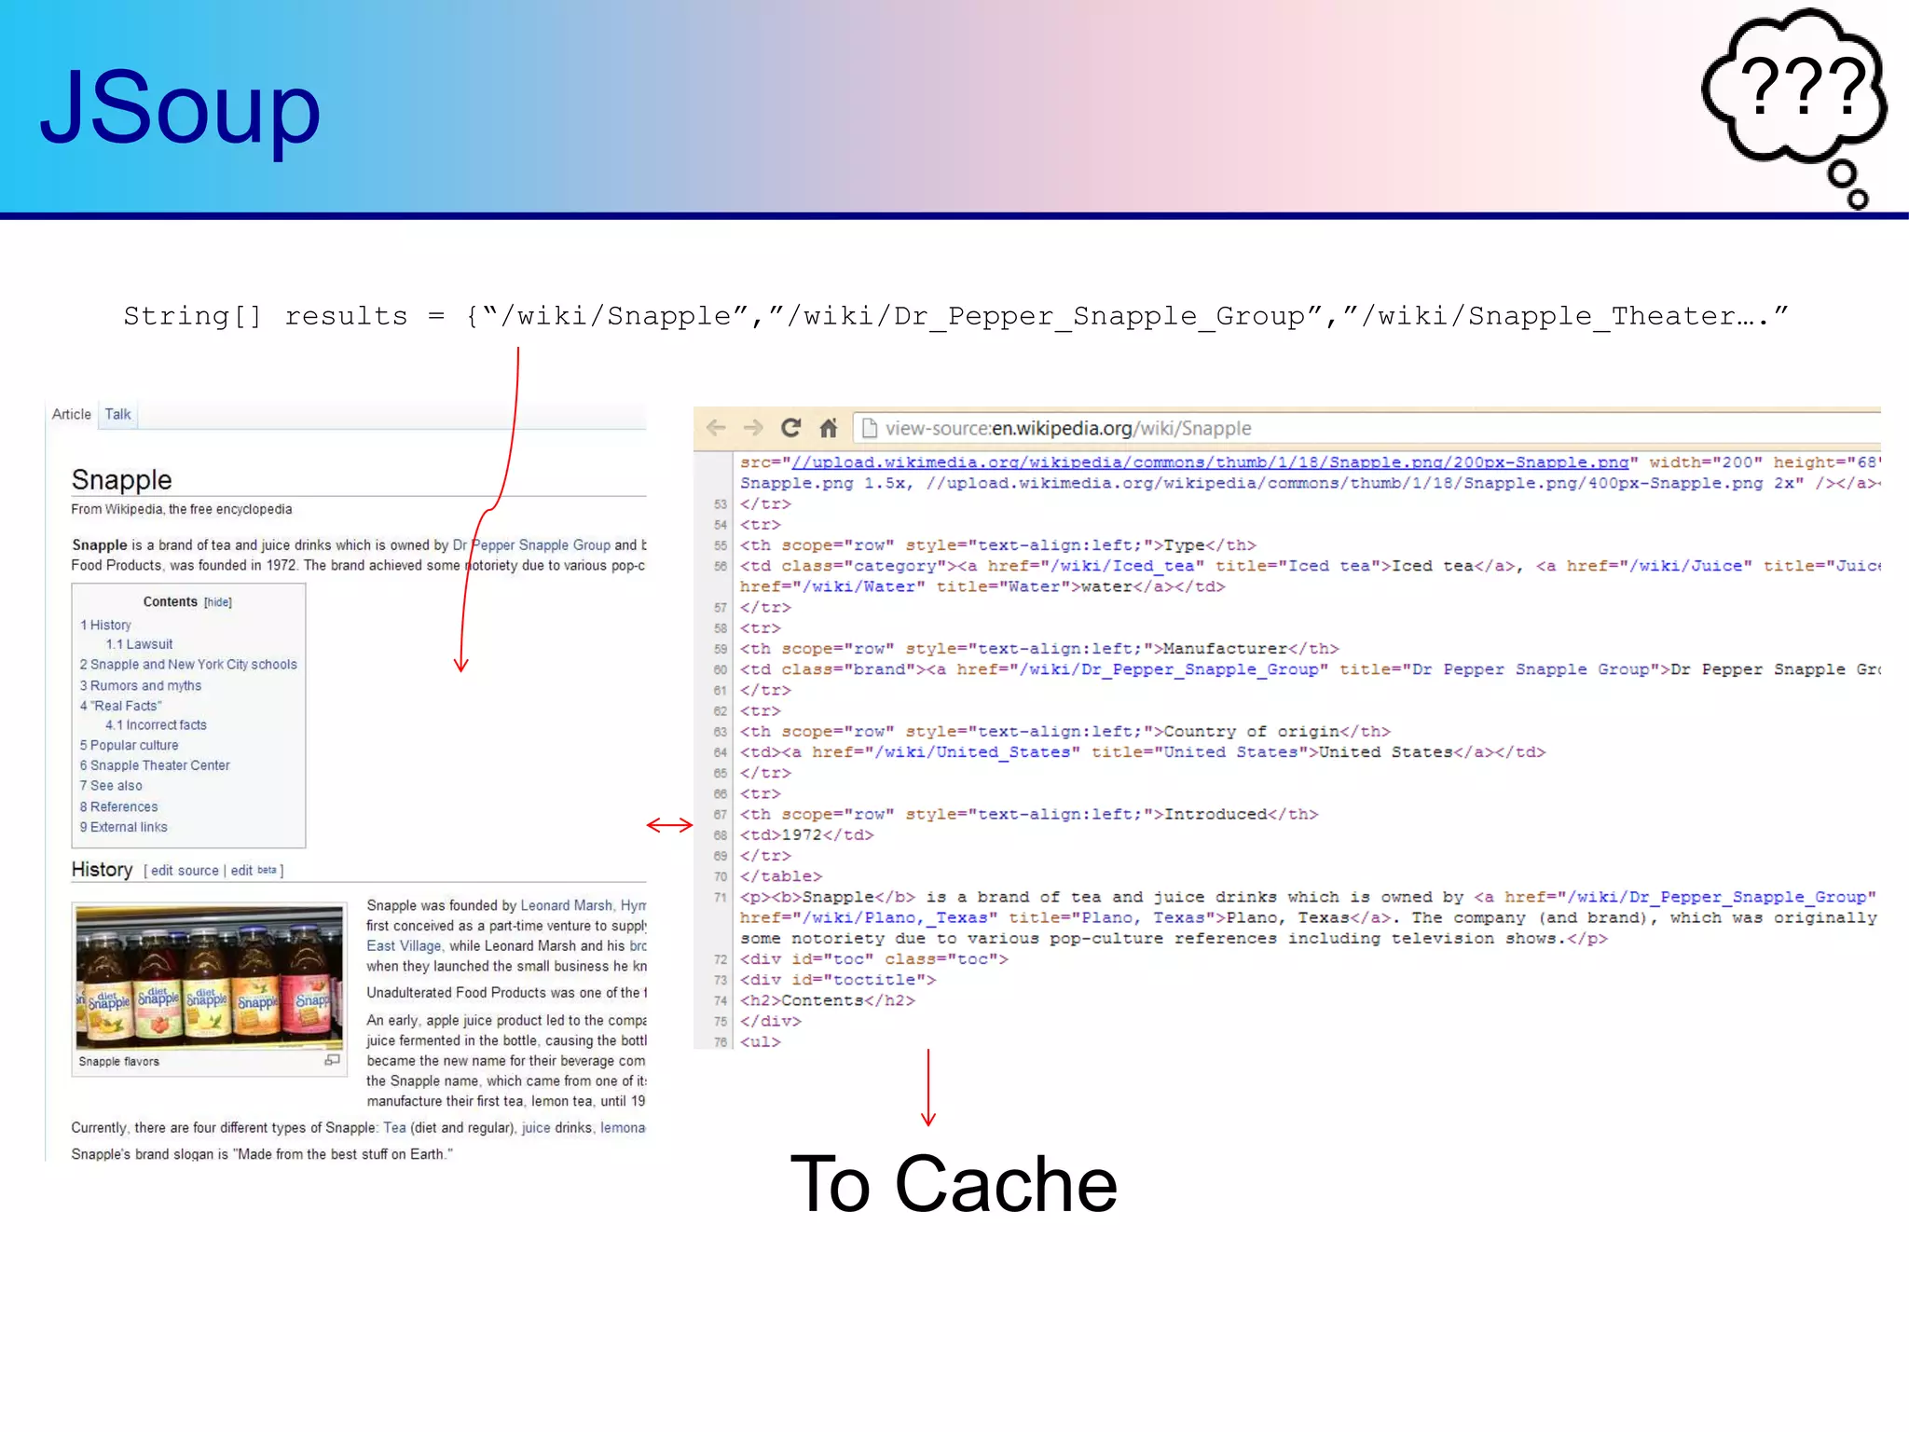Jump to 6 Snapple Theater Center

155,765
